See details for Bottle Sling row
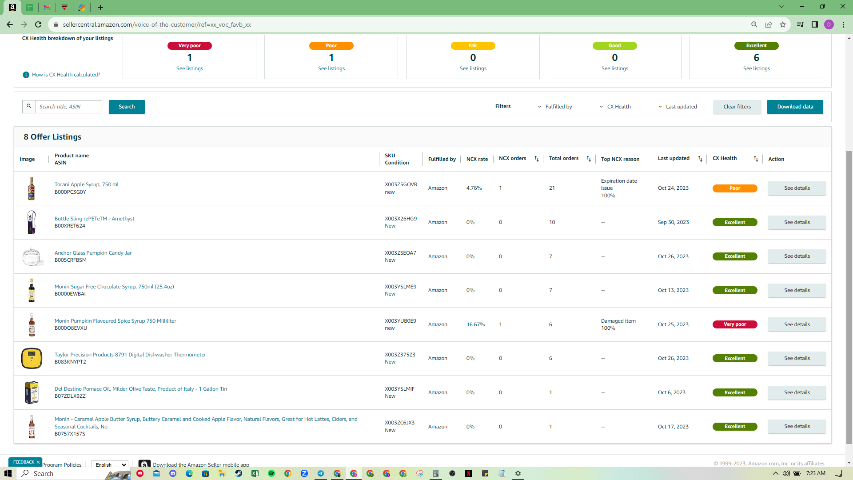 [797, 222]
